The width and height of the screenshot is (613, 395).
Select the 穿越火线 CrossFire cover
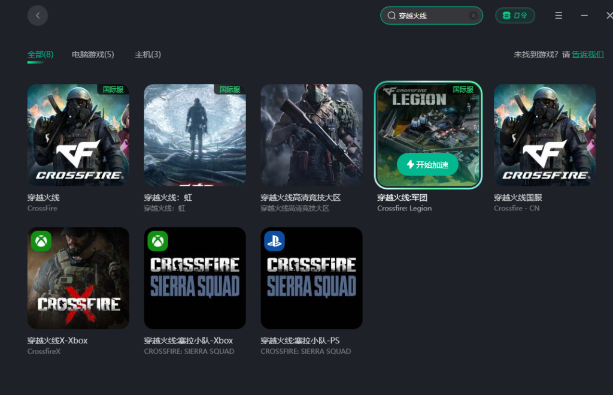point(78,135)
